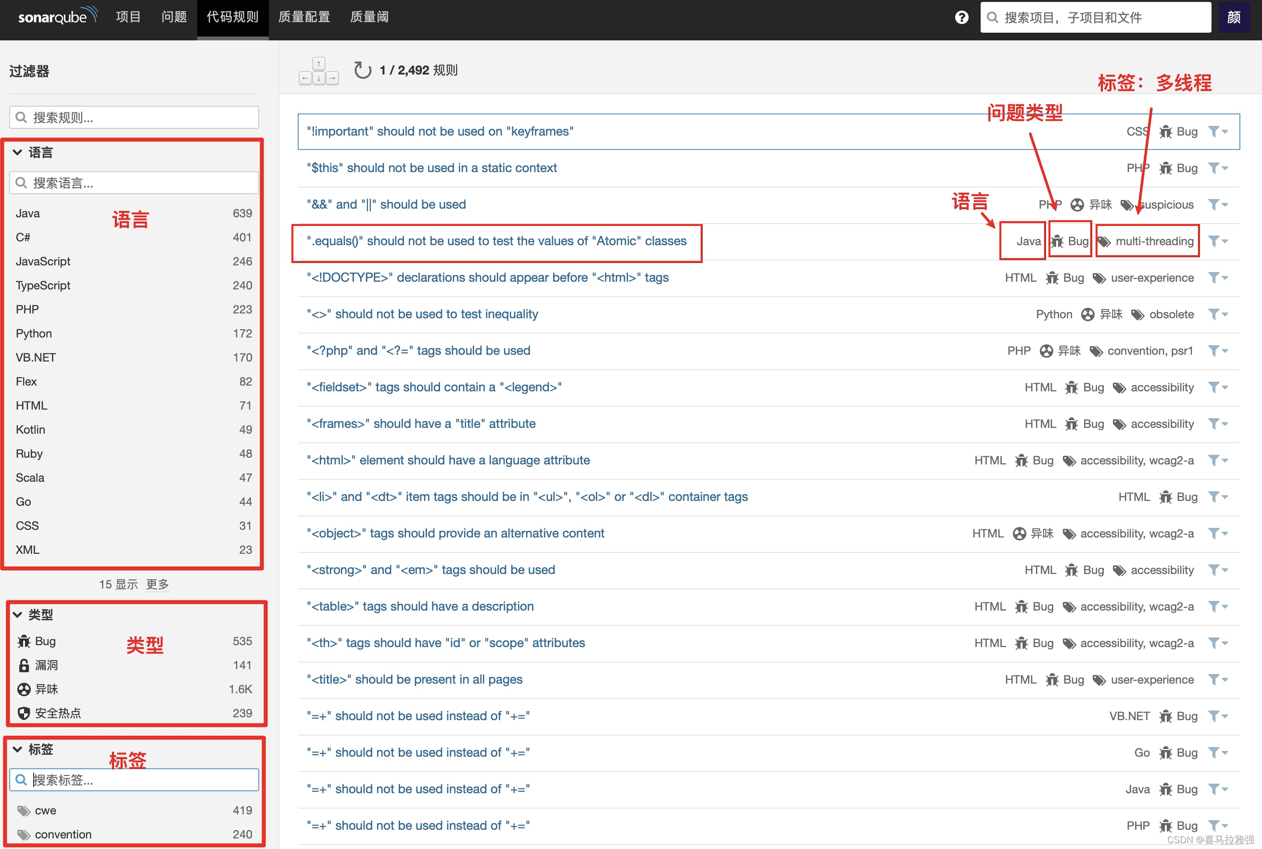Filter rules by JavaScript language
This screenshot has height=849, width=1262.
click(134, 262)
